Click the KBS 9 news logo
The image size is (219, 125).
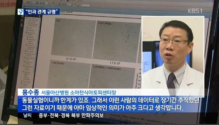pos(21,12)
